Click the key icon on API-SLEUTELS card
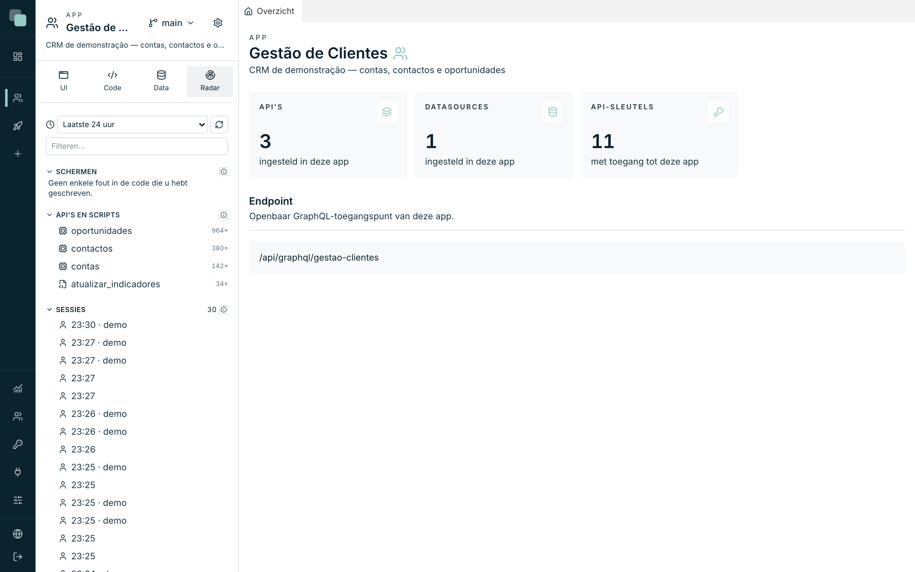 718,112
